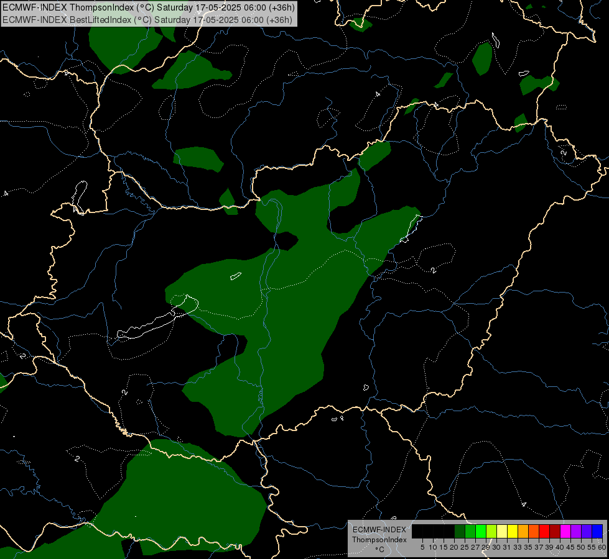Click the legend tick value 30
The height and width of the screenshot is (559, 609).
click(x=496, y=547)
